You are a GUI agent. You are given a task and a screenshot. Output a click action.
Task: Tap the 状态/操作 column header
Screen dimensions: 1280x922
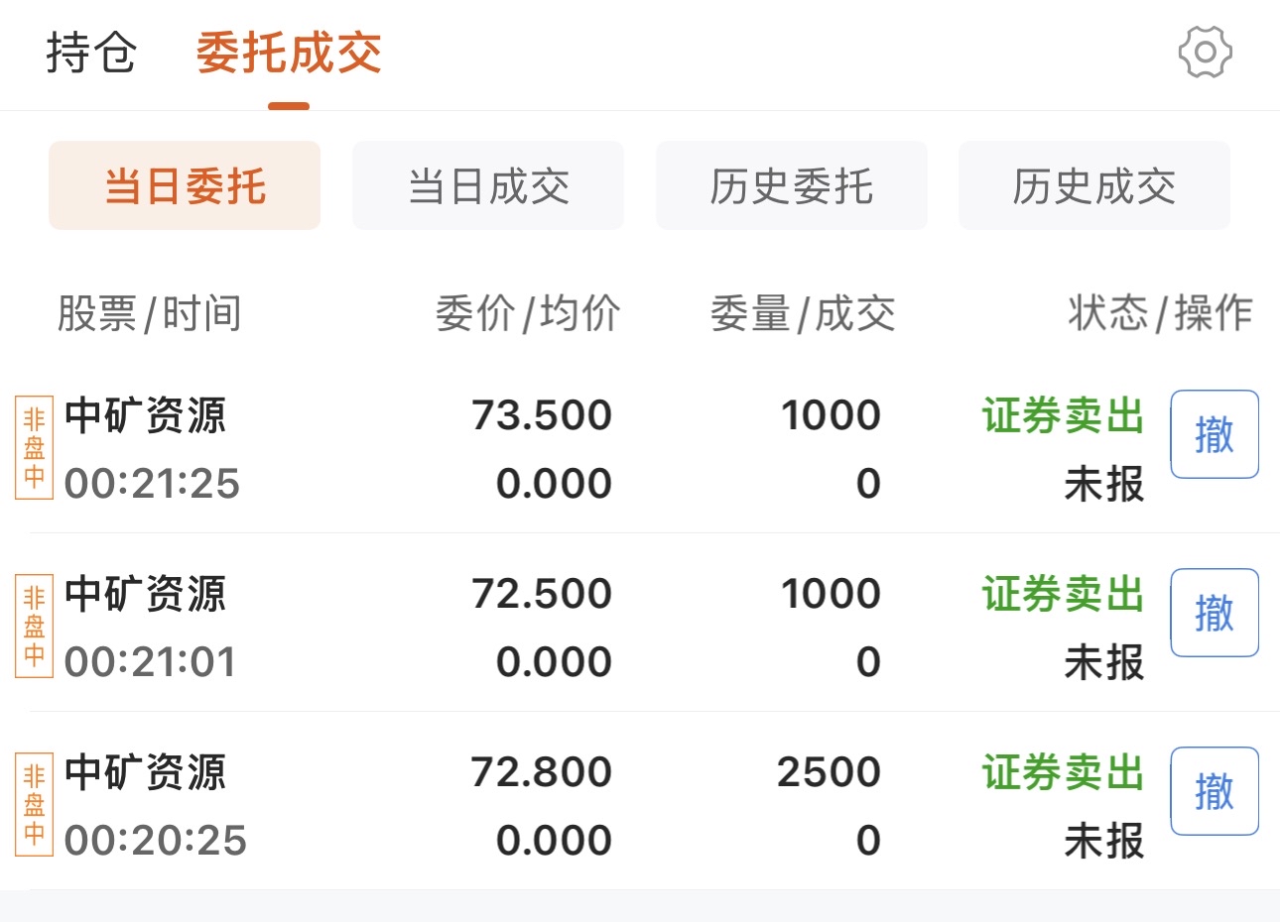tap(1160, 314)
